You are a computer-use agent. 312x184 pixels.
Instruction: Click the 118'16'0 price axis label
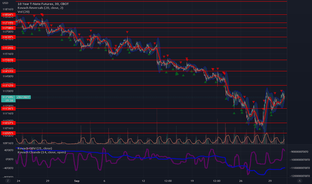(8, 9)
